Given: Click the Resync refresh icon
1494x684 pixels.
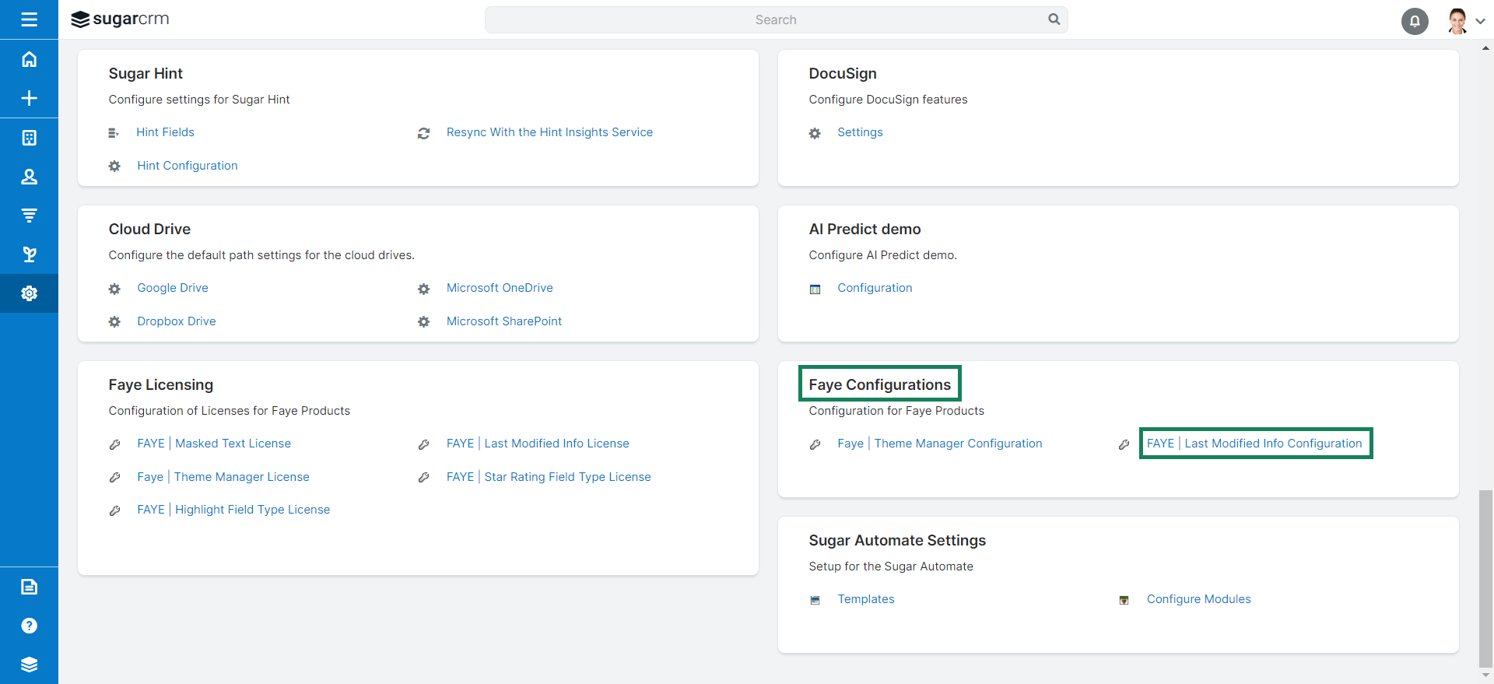Looking at the screenshot, I should [x=423, y=133].
